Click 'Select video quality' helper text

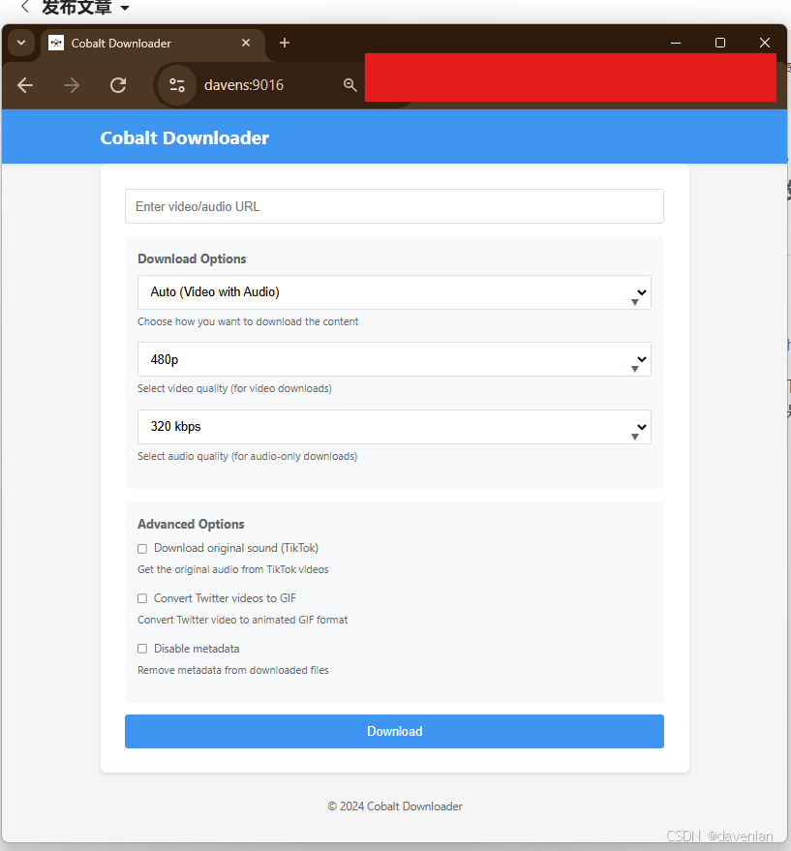point(234,388)
